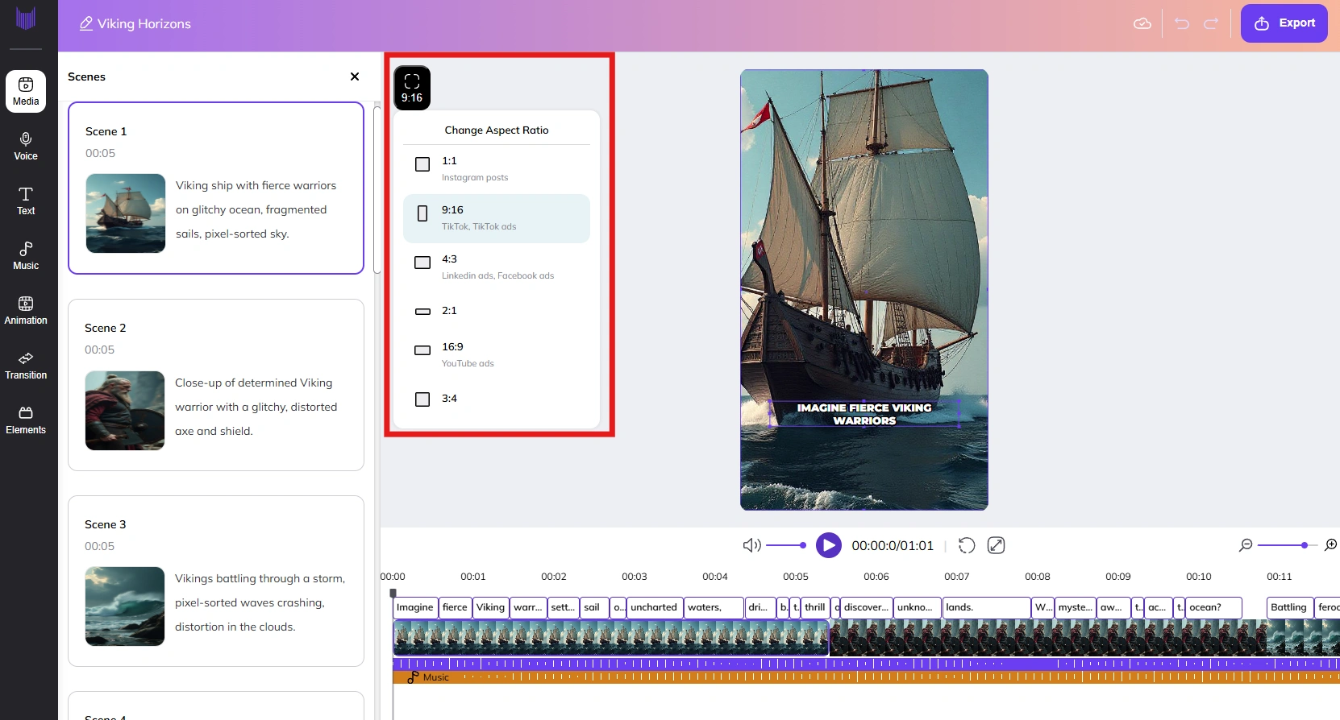Select the Scene 3 description text
The height and width of the screenshot is (720, 1340).
260,602
